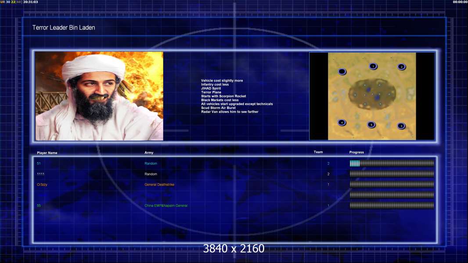468x263 pixels.
Task: Click start position marker 1 on map
Action: tap(373, 66)
